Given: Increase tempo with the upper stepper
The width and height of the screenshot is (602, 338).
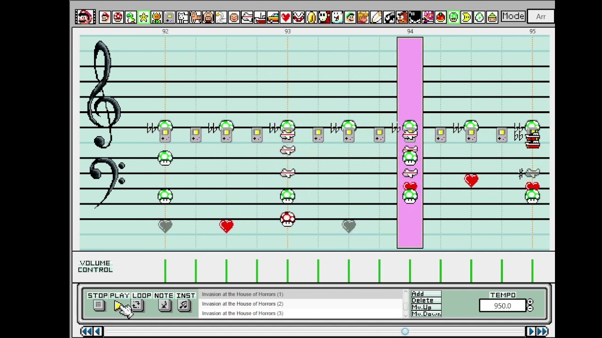Looking at the screenshot, I should click(x=530, y=302).
